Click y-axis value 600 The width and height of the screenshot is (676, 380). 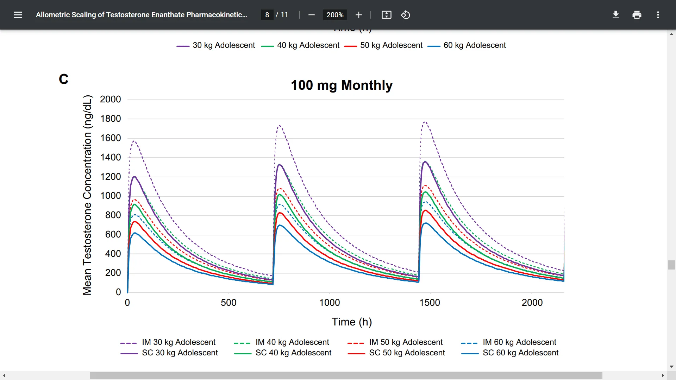(x=113, y=234)
